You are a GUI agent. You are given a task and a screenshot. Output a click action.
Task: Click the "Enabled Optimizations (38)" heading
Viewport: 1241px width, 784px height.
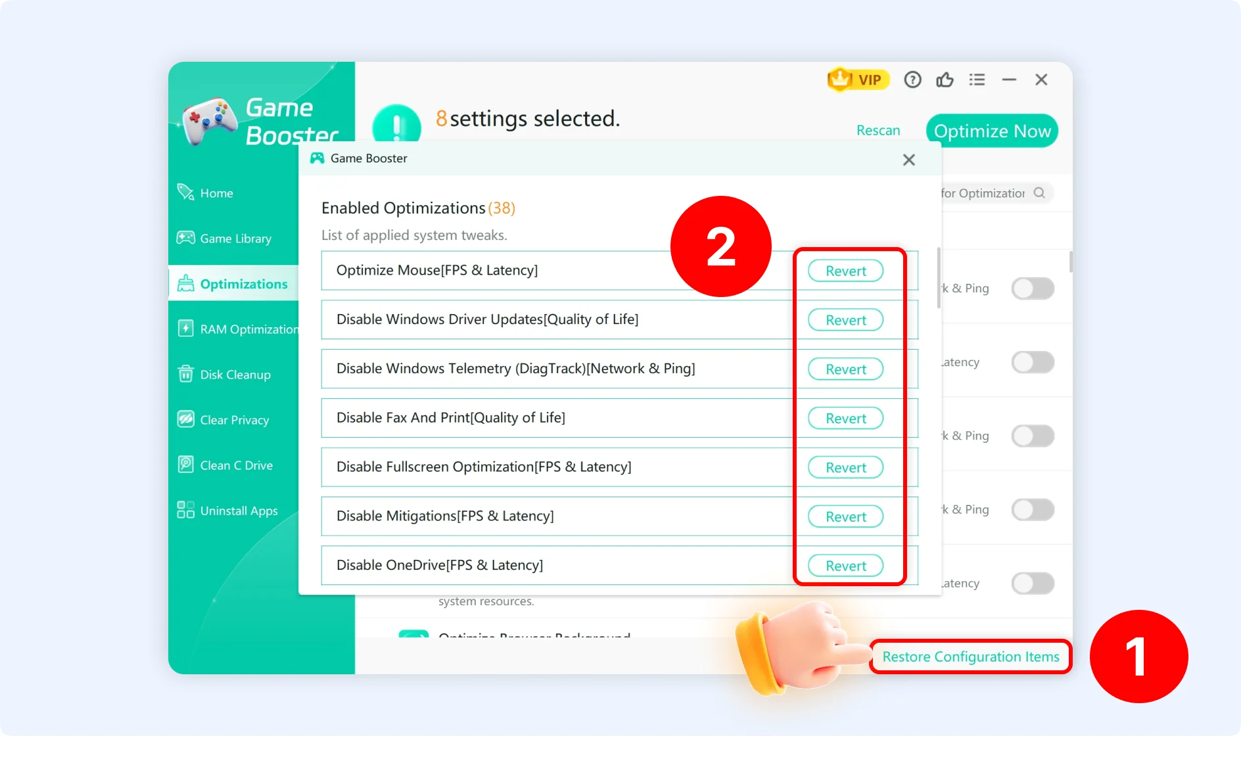click(x=418, y=208)
